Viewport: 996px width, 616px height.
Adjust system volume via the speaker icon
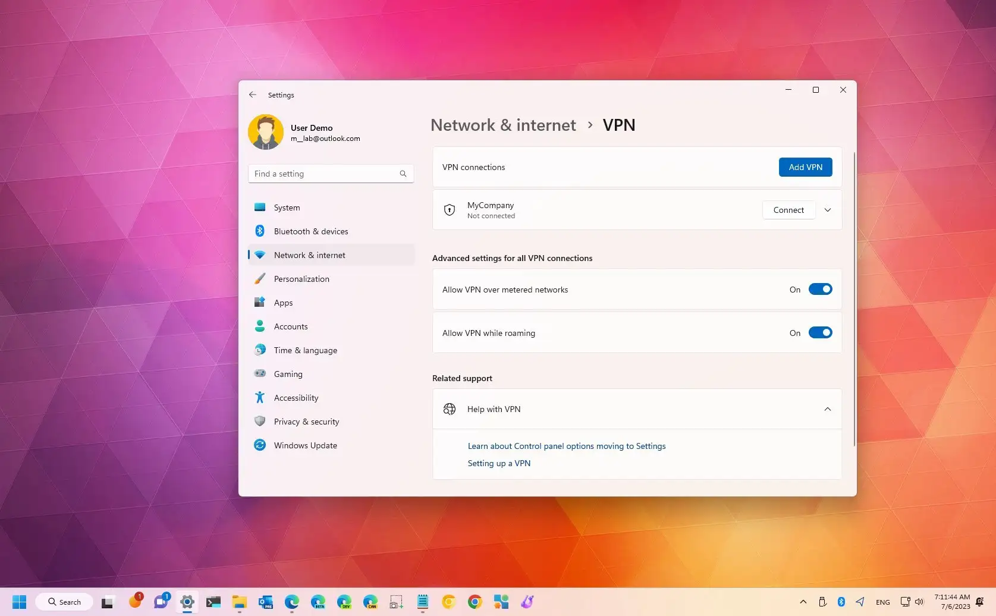click(919, 601)
